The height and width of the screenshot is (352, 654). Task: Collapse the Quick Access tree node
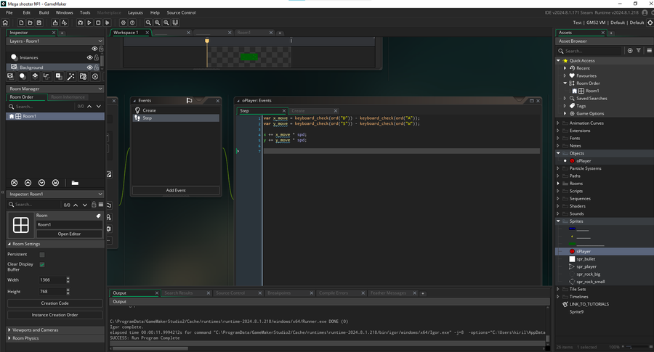559,61
